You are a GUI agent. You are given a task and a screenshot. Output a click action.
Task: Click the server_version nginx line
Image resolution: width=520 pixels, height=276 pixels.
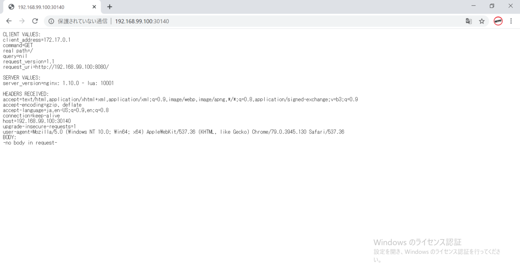click(x=58, y=83)
